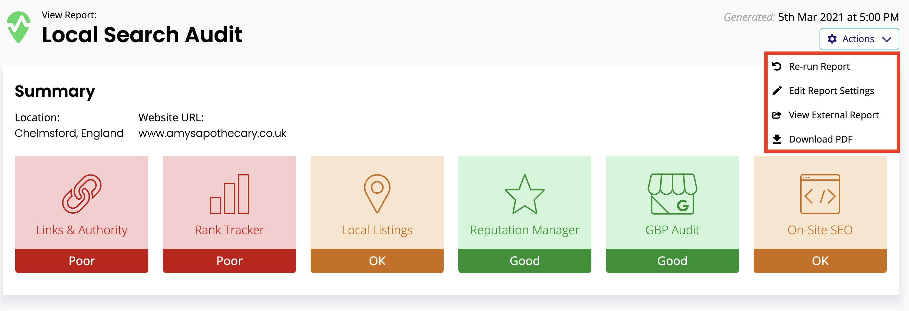Click the GBP Audit storefront icon

pos(672,194)
